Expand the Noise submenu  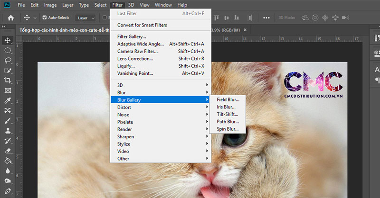[x=161, y=115]
